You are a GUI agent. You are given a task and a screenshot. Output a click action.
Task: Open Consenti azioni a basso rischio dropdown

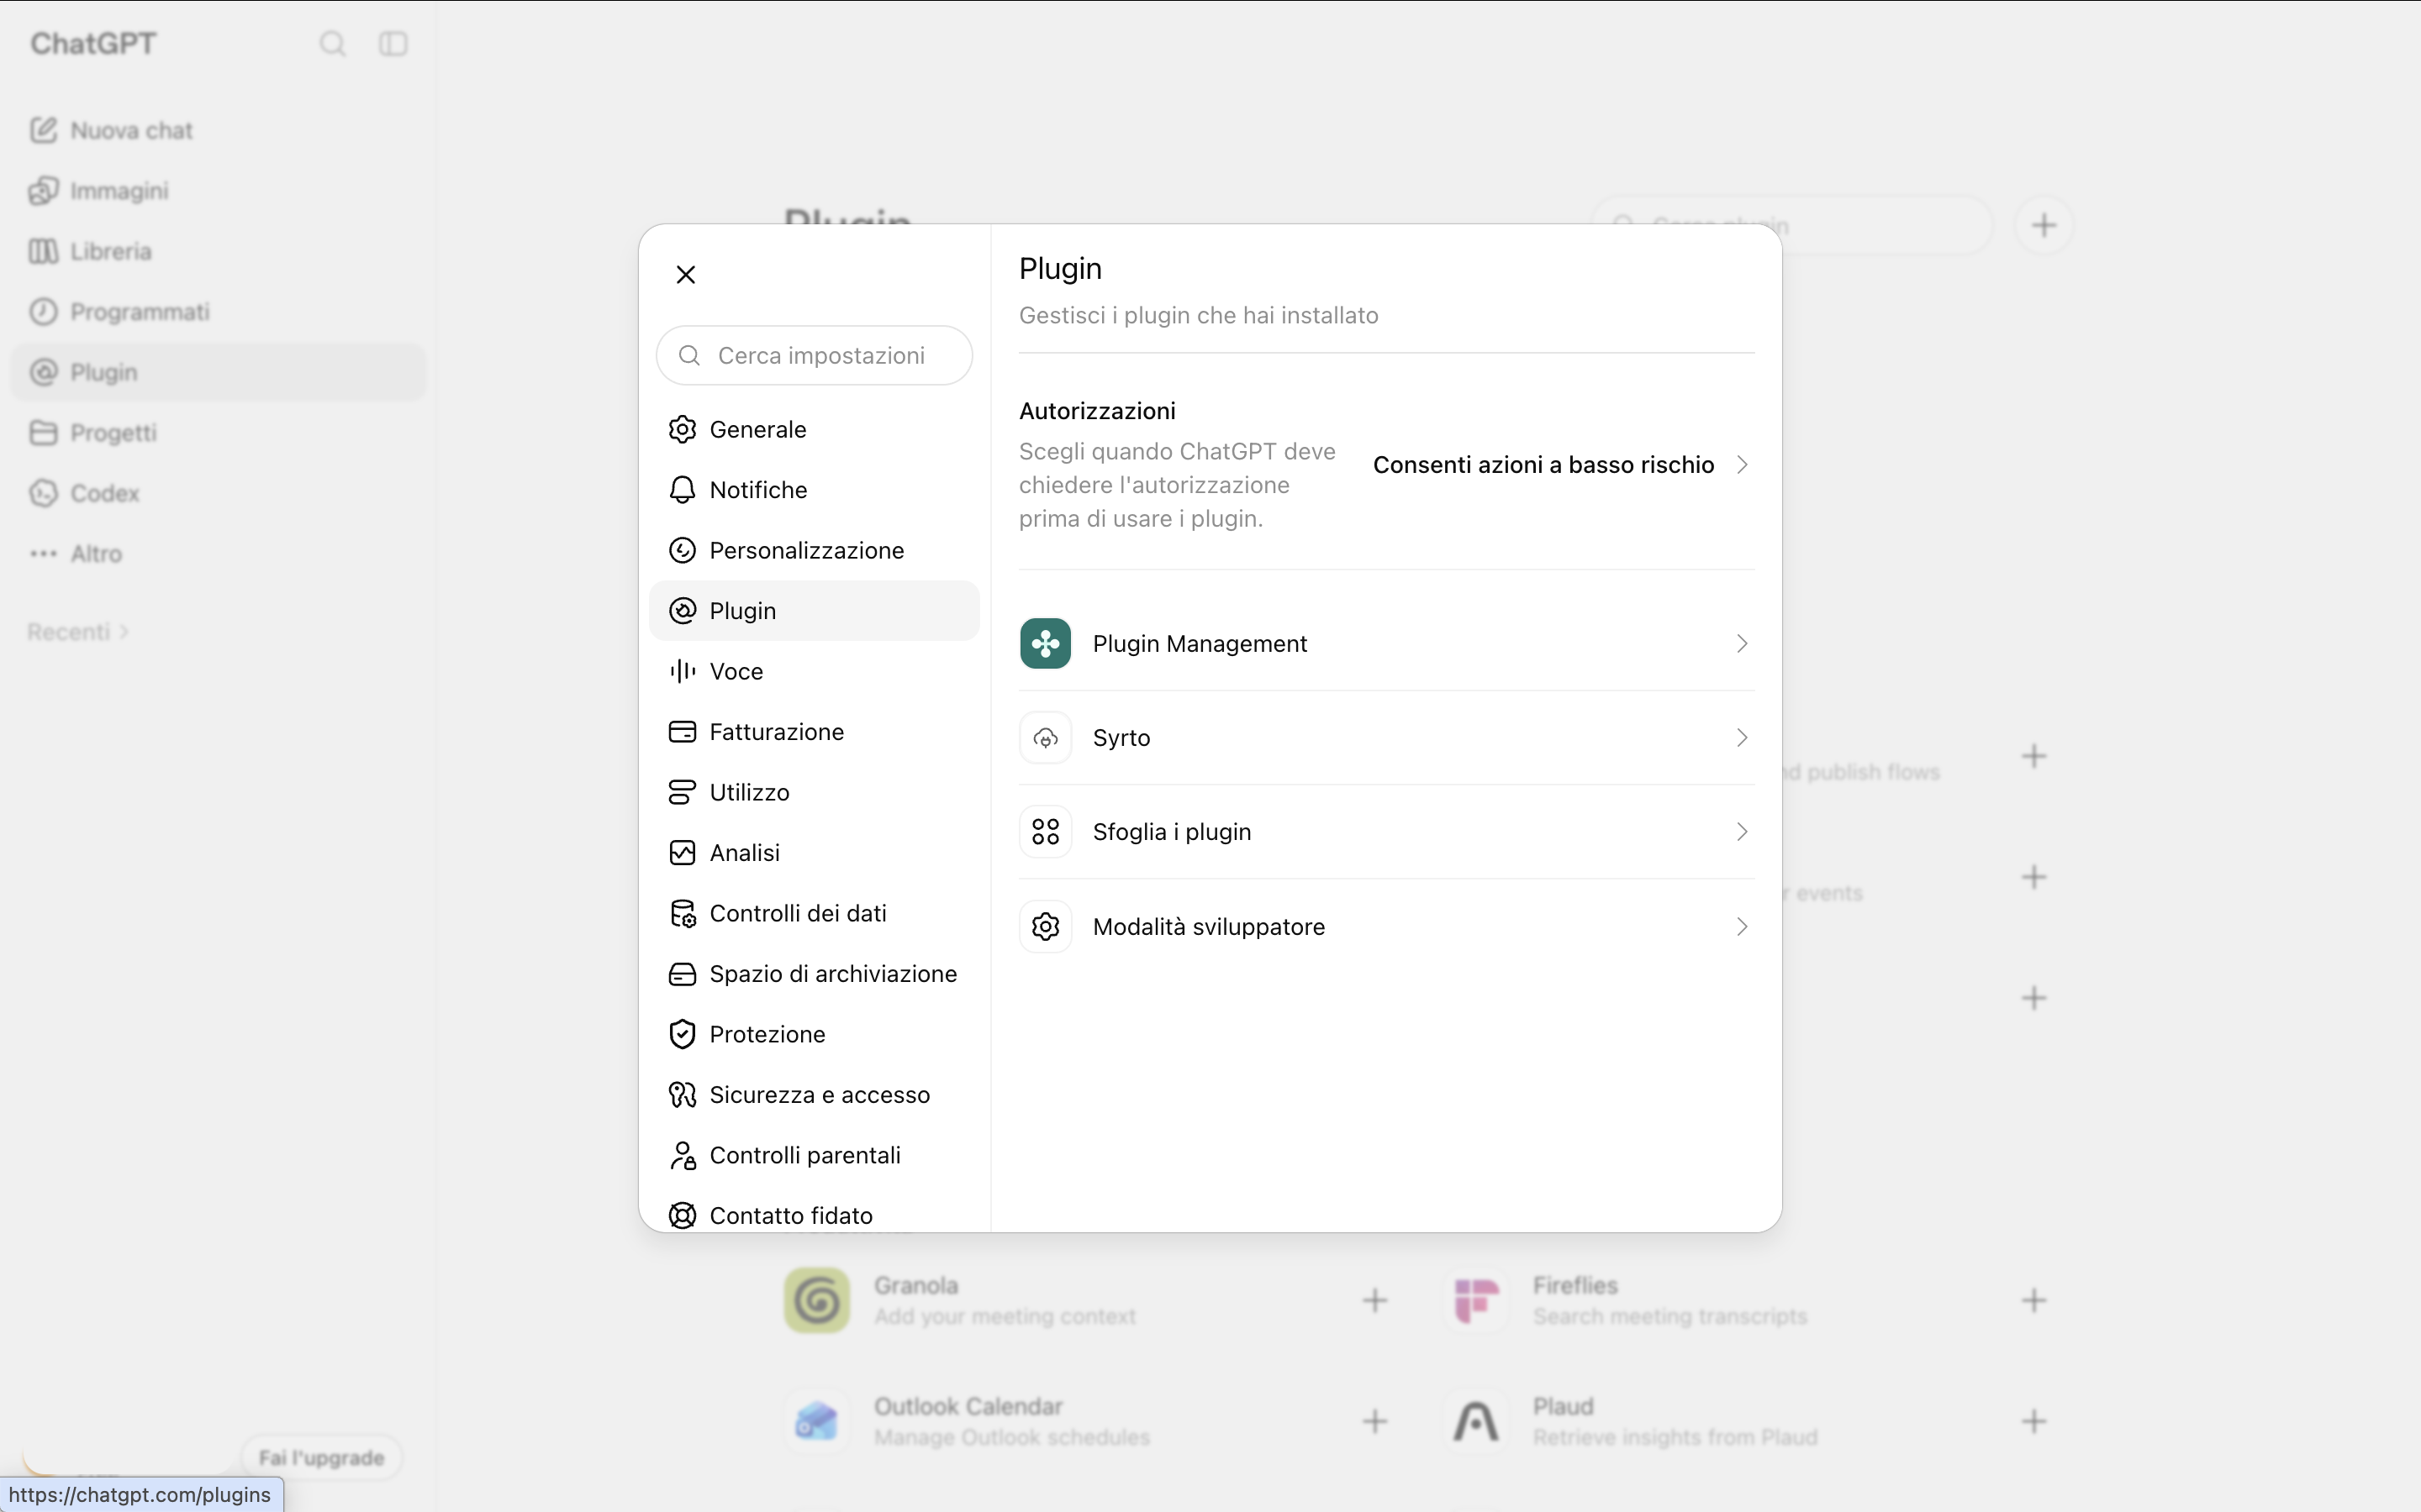click(1561, 465)
